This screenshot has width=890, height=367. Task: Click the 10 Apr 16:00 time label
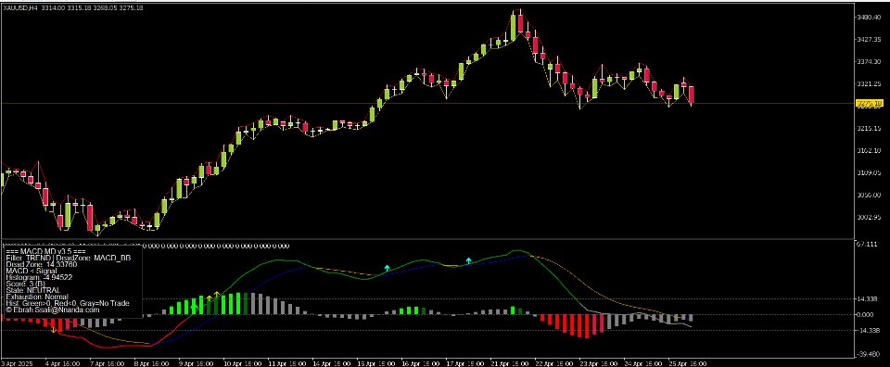(243, 363)
